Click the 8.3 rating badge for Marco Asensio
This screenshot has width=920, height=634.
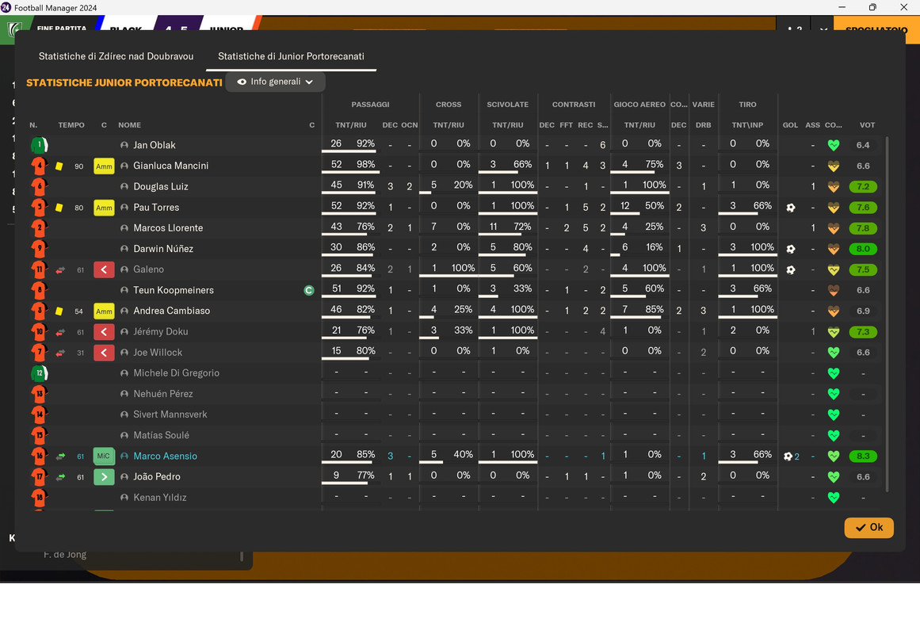click(862, 456)
